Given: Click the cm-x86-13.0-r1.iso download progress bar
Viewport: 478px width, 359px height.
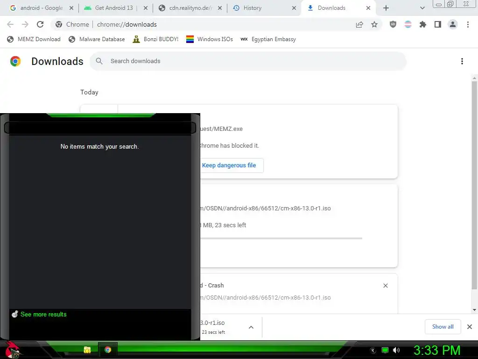Looking at the screenshot, I should coord(281,238).
